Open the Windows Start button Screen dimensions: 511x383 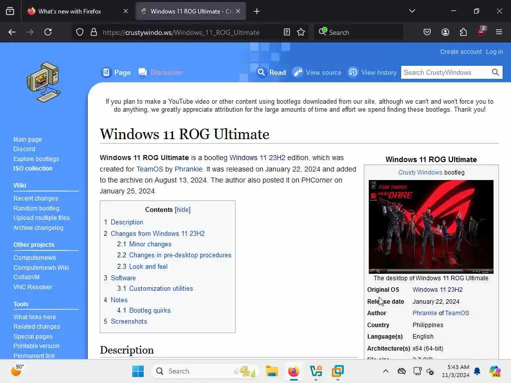coord(138,371)
